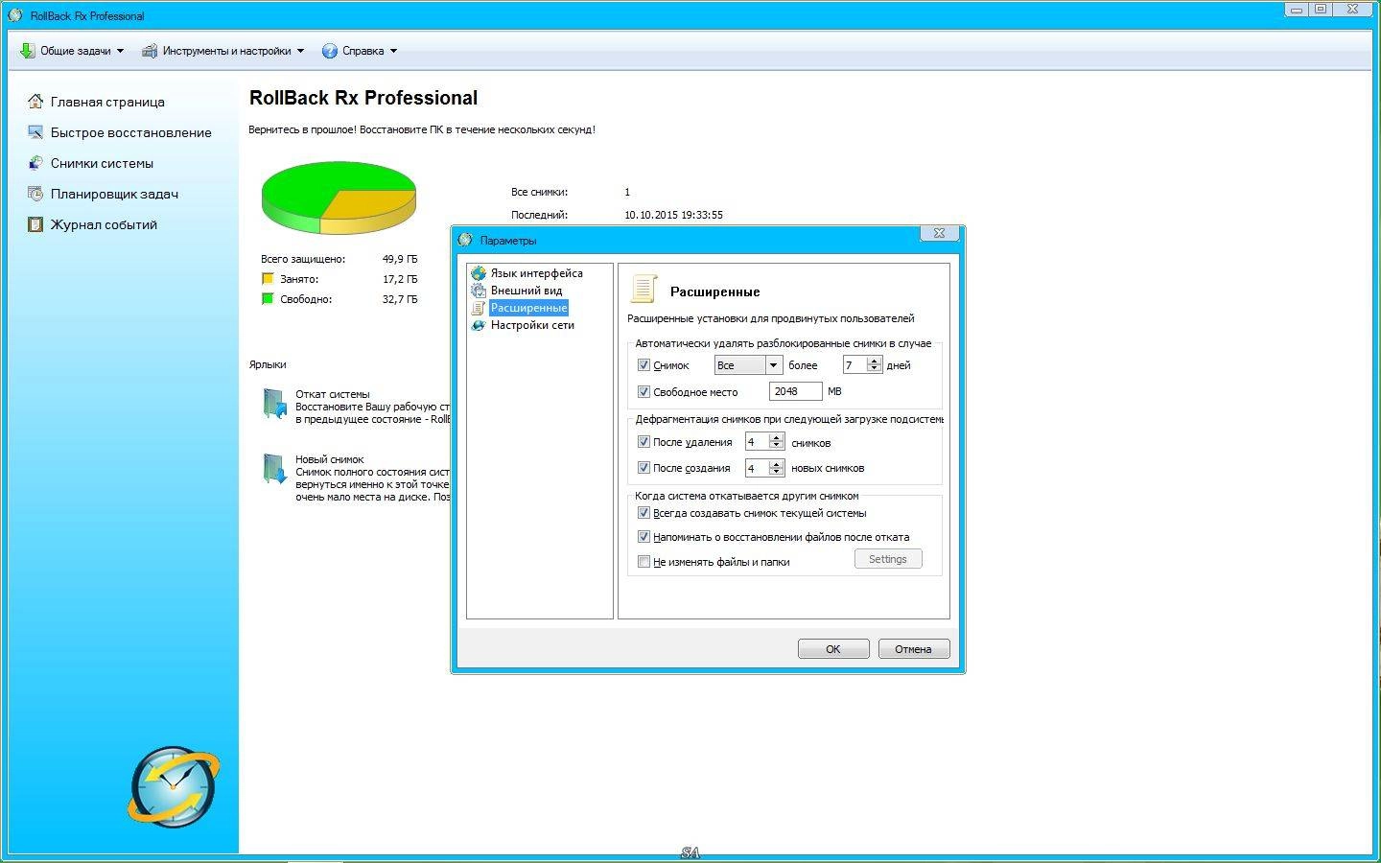The image size is (1381, 863).
Task: Open Снимки системы in the sidebar
Action: point(102,163)
